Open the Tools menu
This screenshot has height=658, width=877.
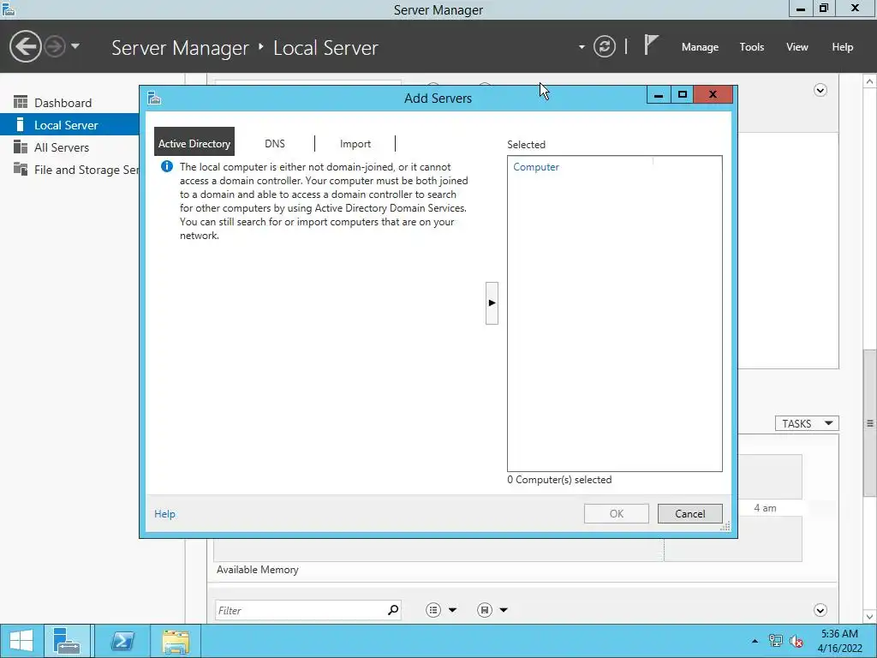point(752,47)
